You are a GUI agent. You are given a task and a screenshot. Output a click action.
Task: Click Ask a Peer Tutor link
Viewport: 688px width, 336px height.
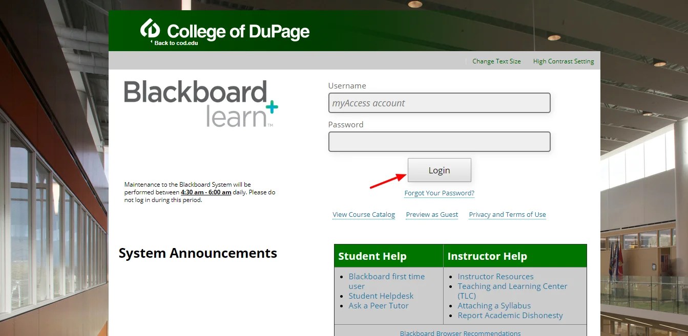(x=379, y=306)
